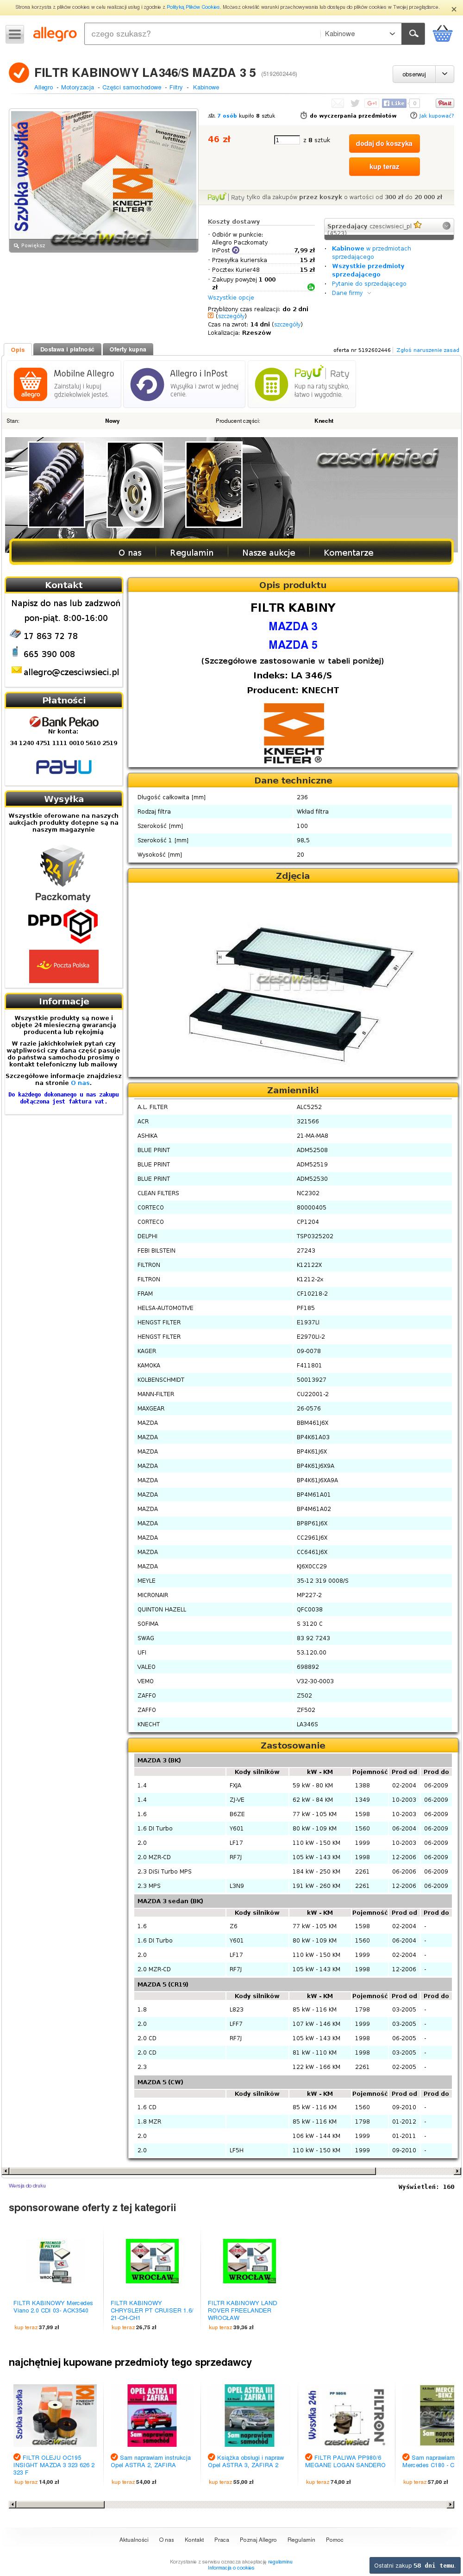Screen dimensions: 463x2576
Task: Click the Allegro logo
Action: (x=55, y=34)
